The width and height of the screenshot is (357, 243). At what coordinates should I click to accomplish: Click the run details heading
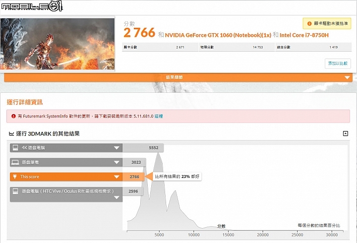pos(25,102)
